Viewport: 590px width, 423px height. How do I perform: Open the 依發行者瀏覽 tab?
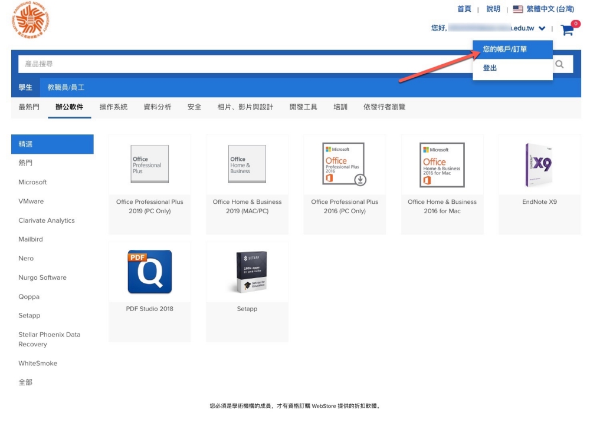384,107
